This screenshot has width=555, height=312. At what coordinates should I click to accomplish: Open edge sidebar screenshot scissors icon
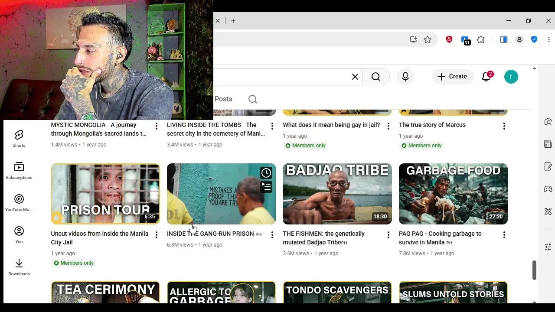(x=548, y=211)
